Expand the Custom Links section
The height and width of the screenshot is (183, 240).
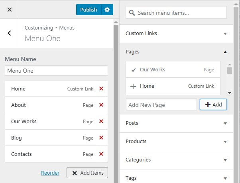pyautogui.click(x=176, y=33)
